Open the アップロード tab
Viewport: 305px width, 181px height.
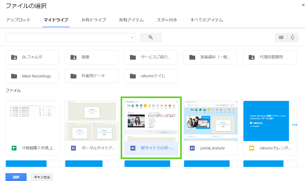pyautogui.click(x=18, y=20)
